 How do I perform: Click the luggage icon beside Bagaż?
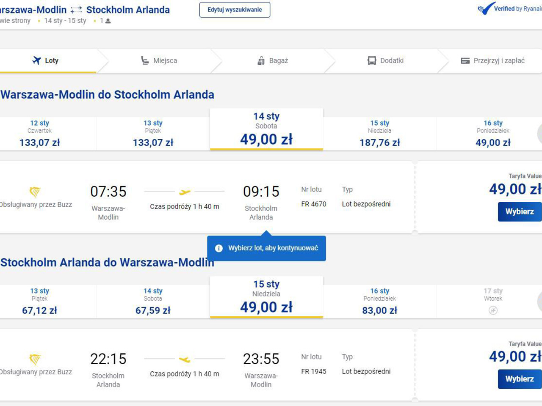(x=261, y=60)
